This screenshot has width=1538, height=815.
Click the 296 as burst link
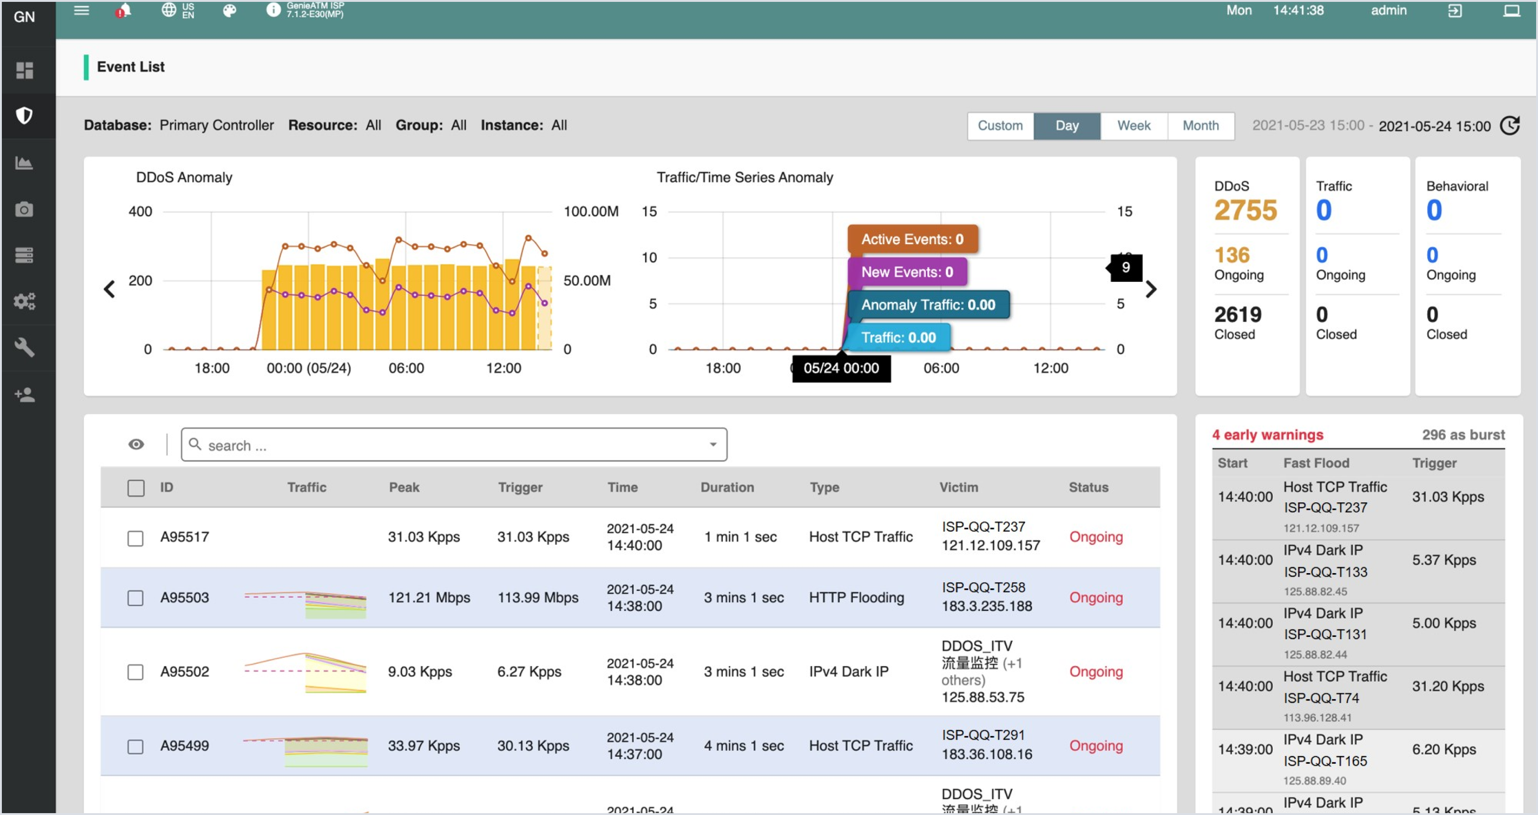pyautogui.click(x=1463, y=435)
